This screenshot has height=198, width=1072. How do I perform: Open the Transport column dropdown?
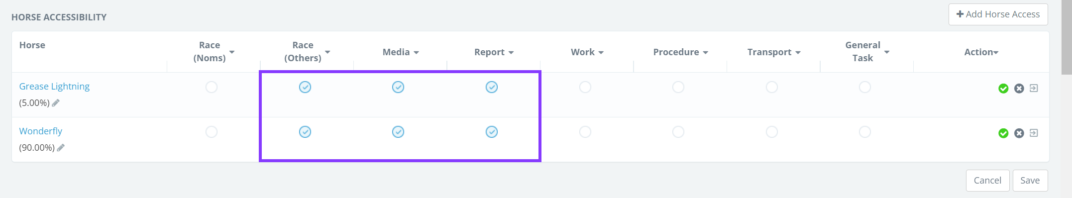[x=798, y=52]
